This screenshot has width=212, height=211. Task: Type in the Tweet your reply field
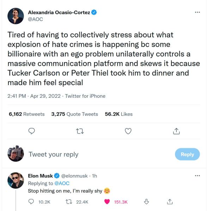pyautogui.click(x=88, y=155)
